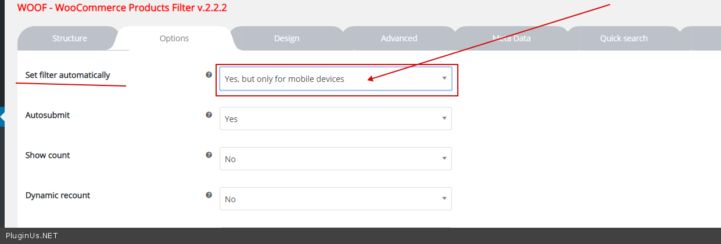Open the Design tab

[286, 38]
